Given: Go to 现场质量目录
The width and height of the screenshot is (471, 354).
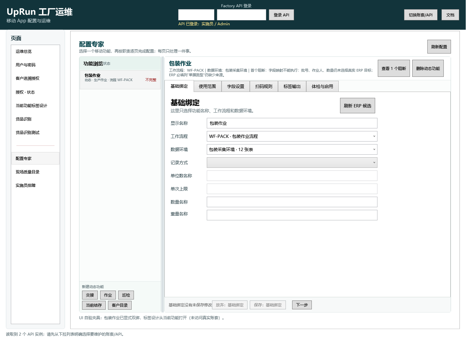Looking at the screenshot, I should [35, 172].
